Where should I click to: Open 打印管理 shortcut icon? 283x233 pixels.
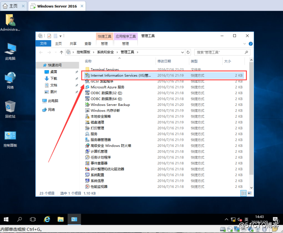point(87,128)
